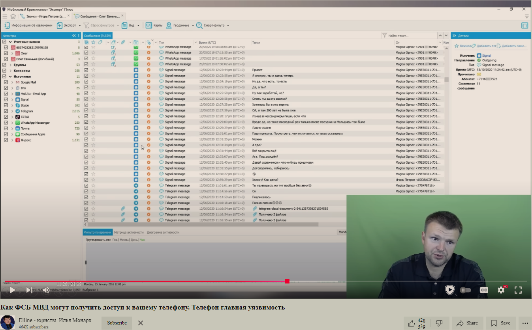Sort by the Время (UTC) column header
Viewport: 532px width, 330px height.
[207, 42]
